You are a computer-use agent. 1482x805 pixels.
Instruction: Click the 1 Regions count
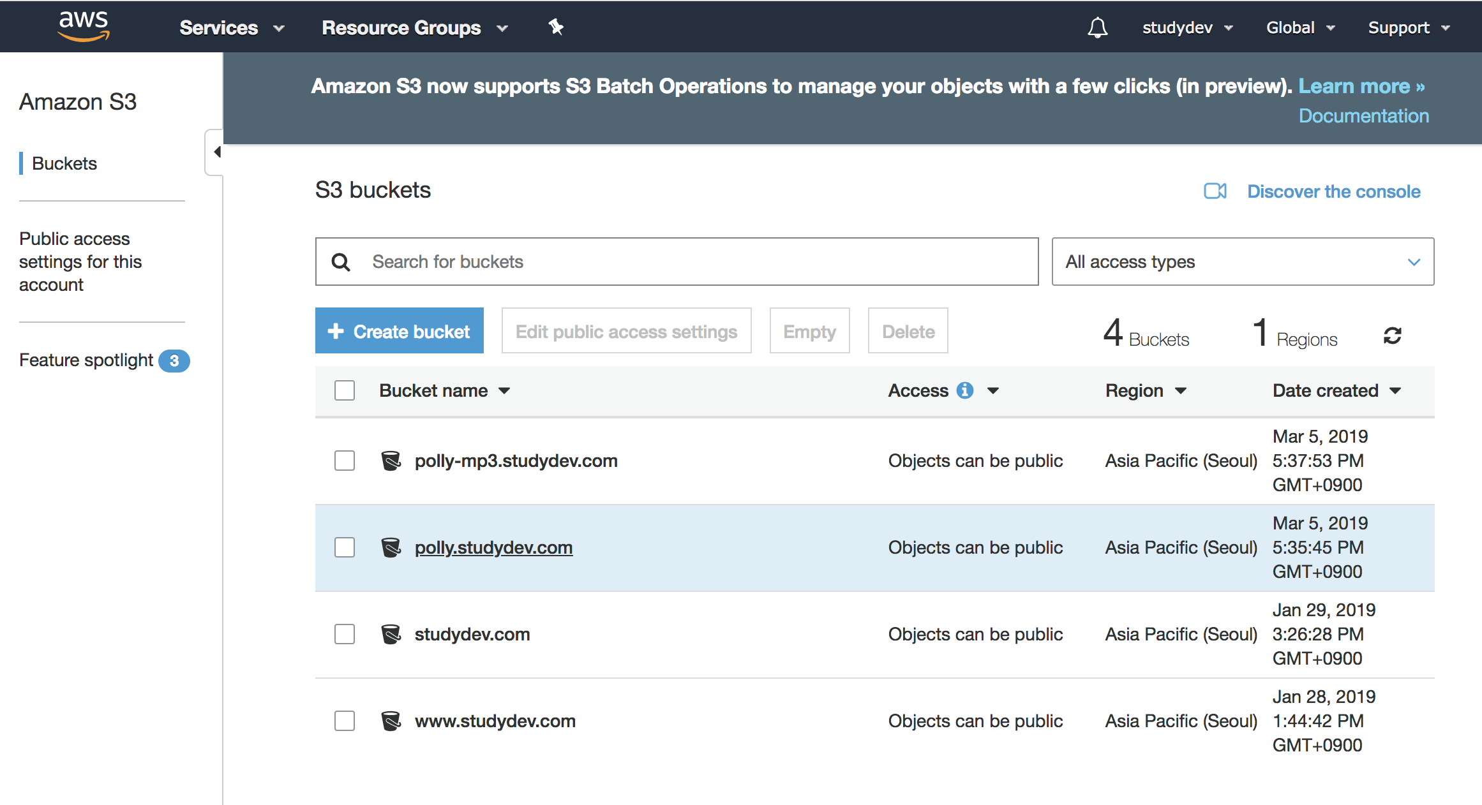click(x=1294, y=332)
